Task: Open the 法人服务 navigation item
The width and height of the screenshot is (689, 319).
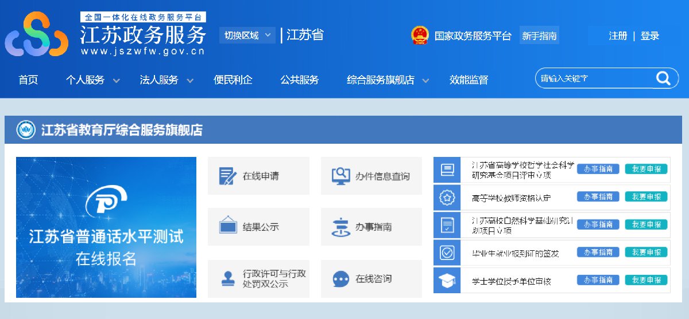Action: (x=159, y=80)
